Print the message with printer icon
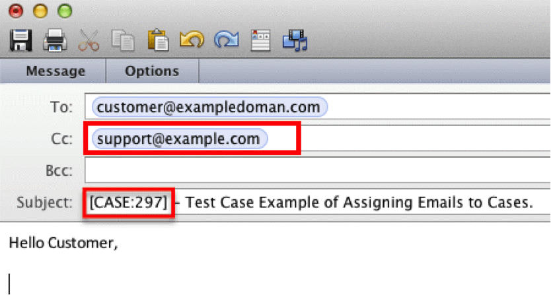The width and height of the screenshot is (551, 307). (55, 40)
